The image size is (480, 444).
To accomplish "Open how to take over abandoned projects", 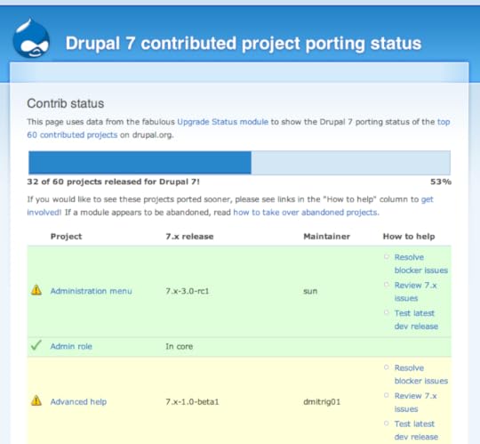I will coord(306,213).
